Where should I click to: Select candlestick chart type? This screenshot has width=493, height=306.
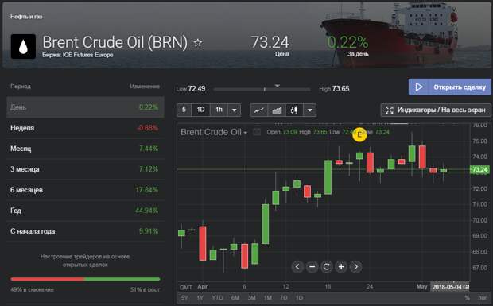[x=294, y=110]
